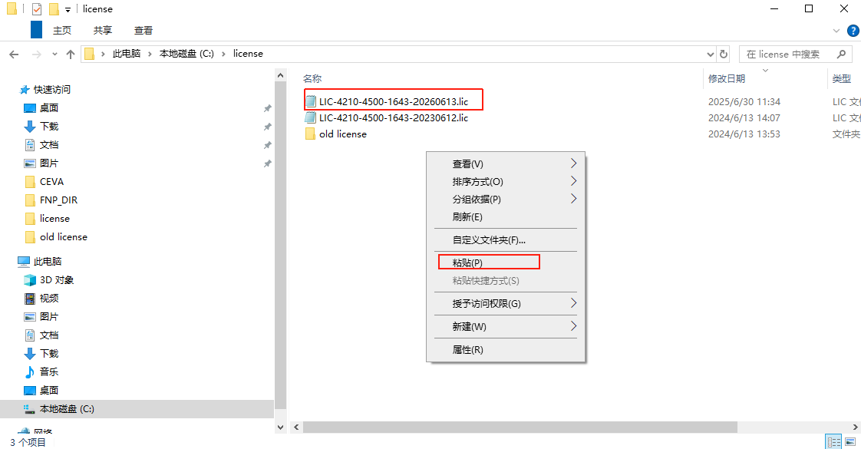The image size is (861, 449).
Task: Click the Properties quick access icon
Action: click(37, 8)
